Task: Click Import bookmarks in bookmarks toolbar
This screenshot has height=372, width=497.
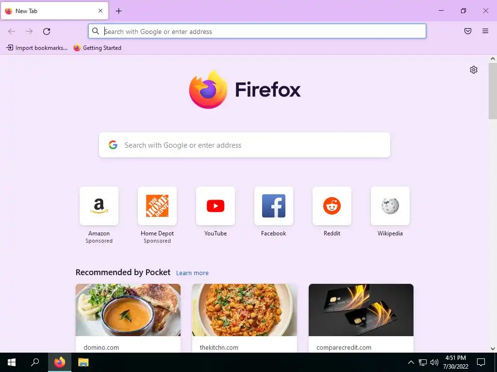Action: coord(37,48)
